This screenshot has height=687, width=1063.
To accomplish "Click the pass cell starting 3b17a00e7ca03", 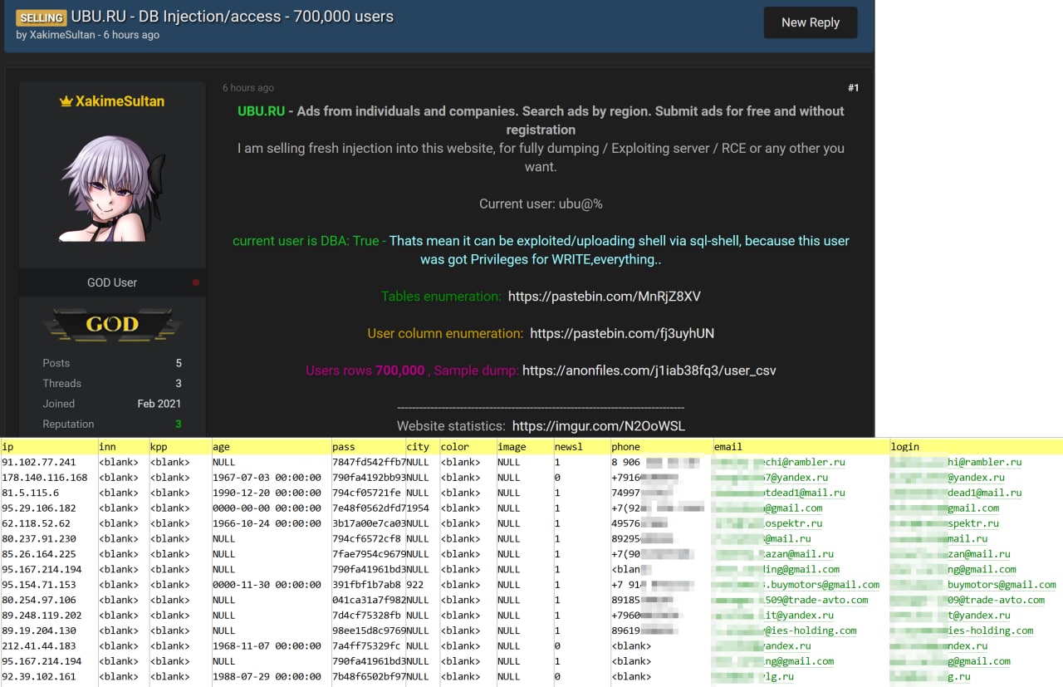I will tap(367, 523).
